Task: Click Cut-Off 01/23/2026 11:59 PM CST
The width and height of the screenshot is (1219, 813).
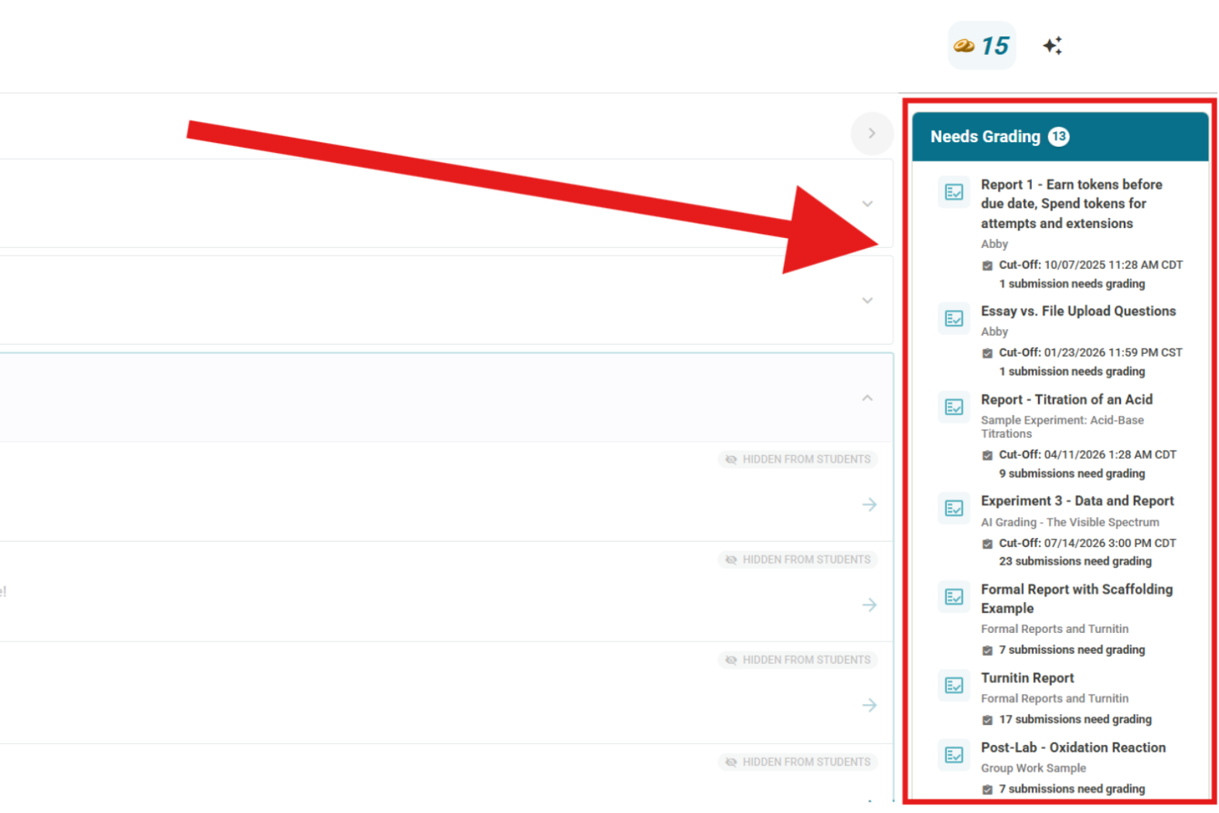Action: click(1090, 352)
